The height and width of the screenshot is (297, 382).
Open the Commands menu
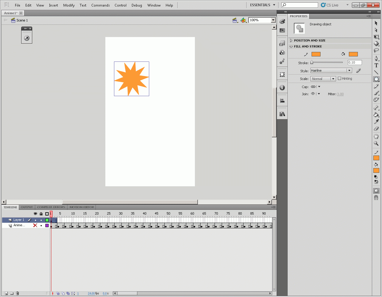tap(101, 5)
